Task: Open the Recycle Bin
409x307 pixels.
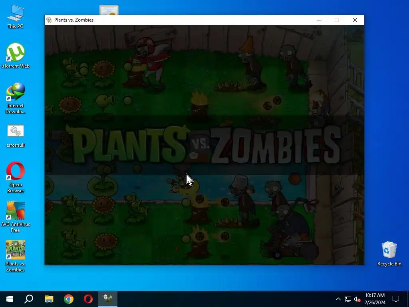Action: pyautogui.click(x=389, y=253)
